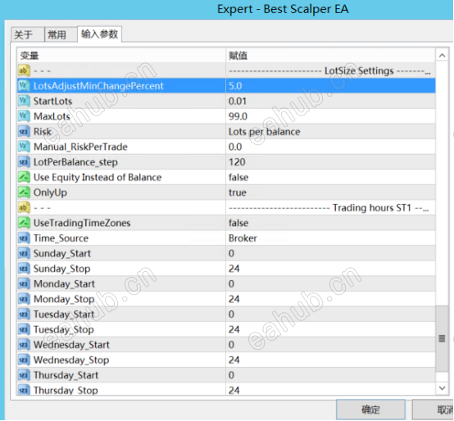The width and height of the screenshot is (454, 421).
Task: Select the Time_Source variable name
Action: pyautogui.click(x=61, y=238)
